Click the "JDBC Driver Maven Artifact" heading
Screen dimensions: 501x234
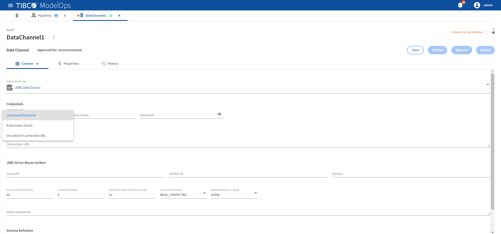click(x=26, y=163)
